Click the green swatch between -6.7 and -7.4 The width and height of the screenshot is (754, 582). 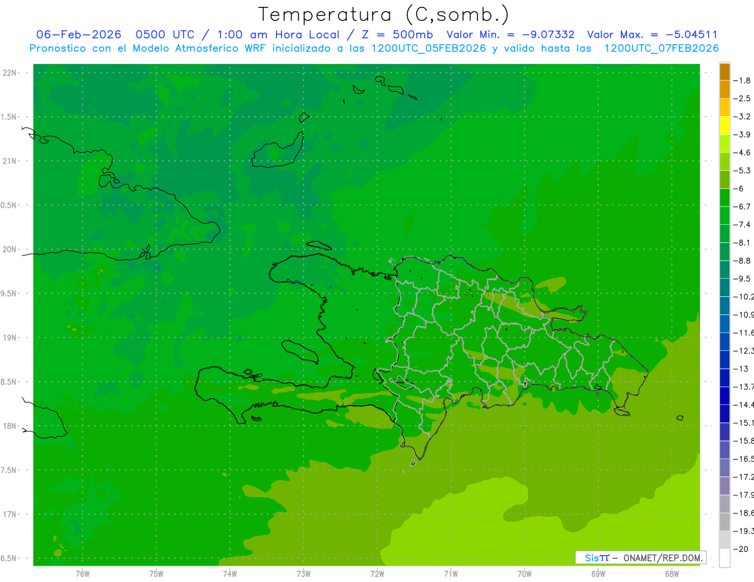point(724,215)
